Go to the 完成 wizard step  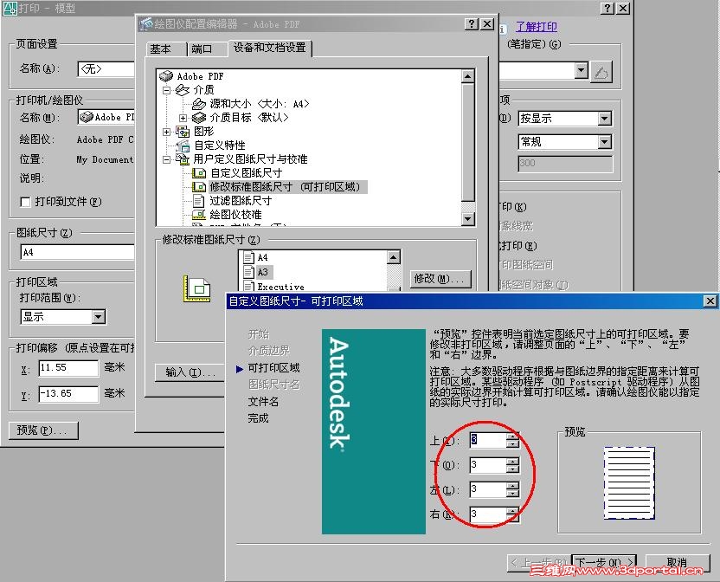click(x=258, y=418)
